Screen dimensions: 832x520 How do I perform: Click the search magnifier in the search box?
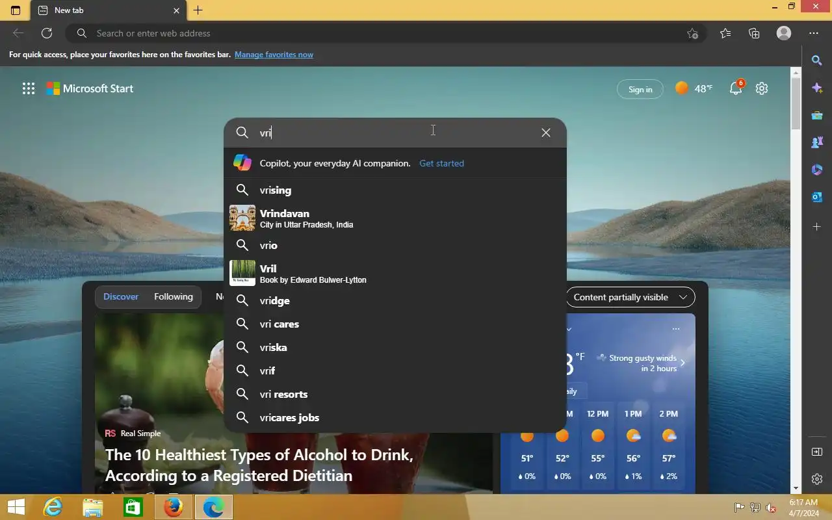242,133
